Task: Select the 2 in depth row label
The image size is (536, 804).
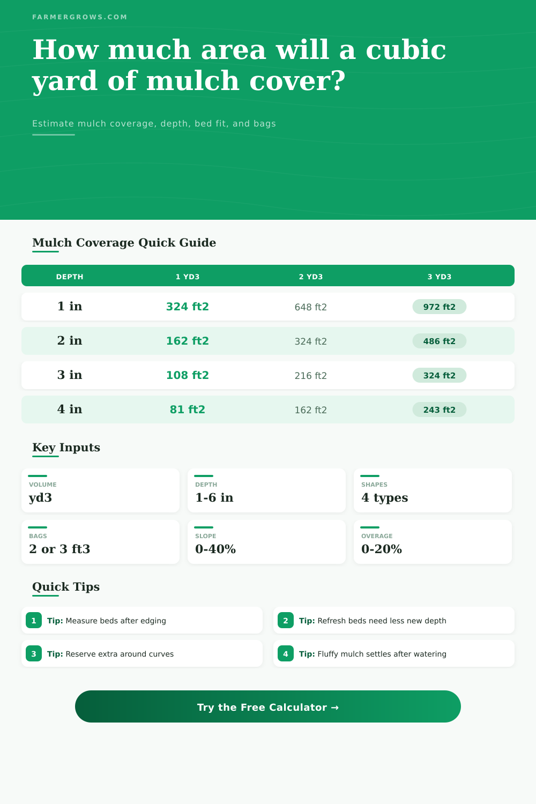Action: [70, 340]
